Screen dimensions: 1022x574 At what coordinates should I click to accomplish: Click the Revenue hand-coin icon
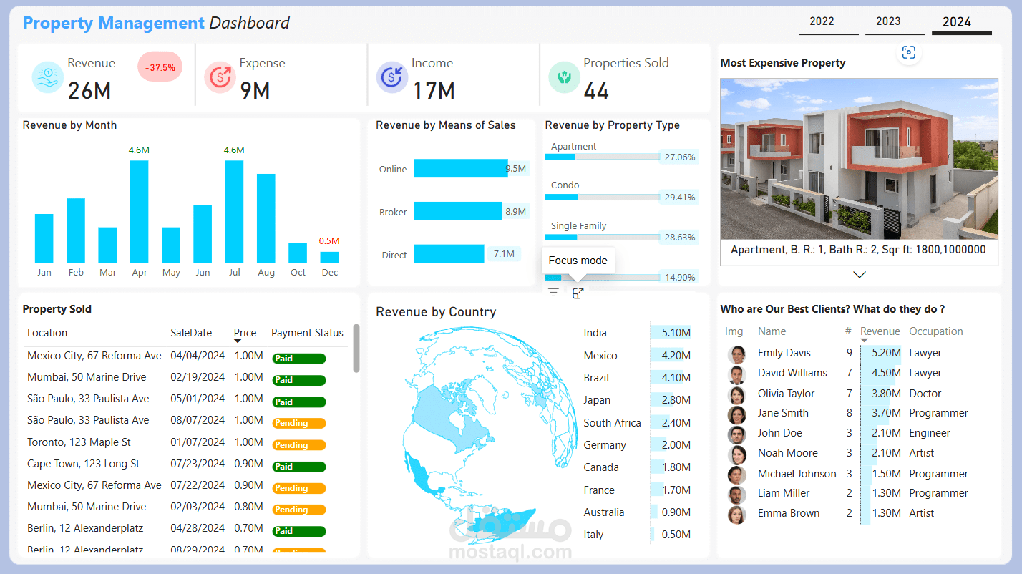(x=48, y=77)
